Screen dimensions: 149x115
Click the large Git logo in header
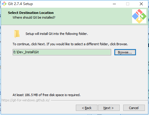139,16
